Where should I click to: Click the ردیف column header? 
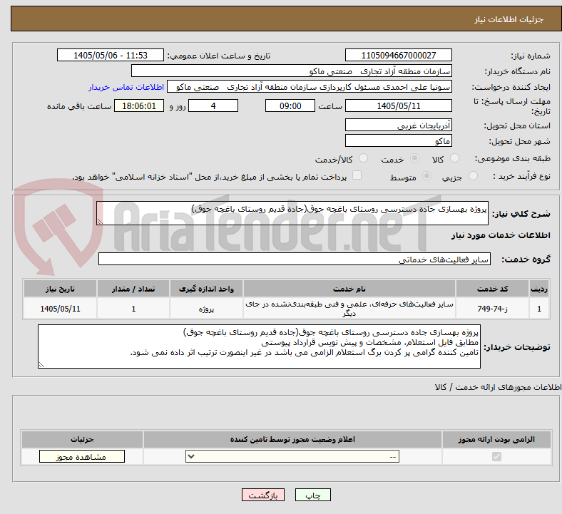coord(539,289)
